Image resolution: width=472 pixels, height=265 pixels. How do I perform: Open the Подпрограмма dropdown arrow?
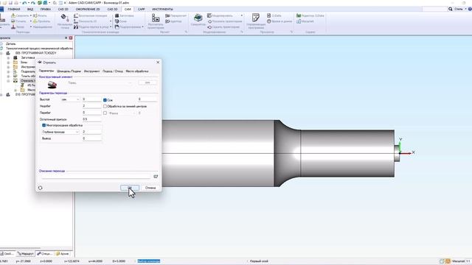142,27
